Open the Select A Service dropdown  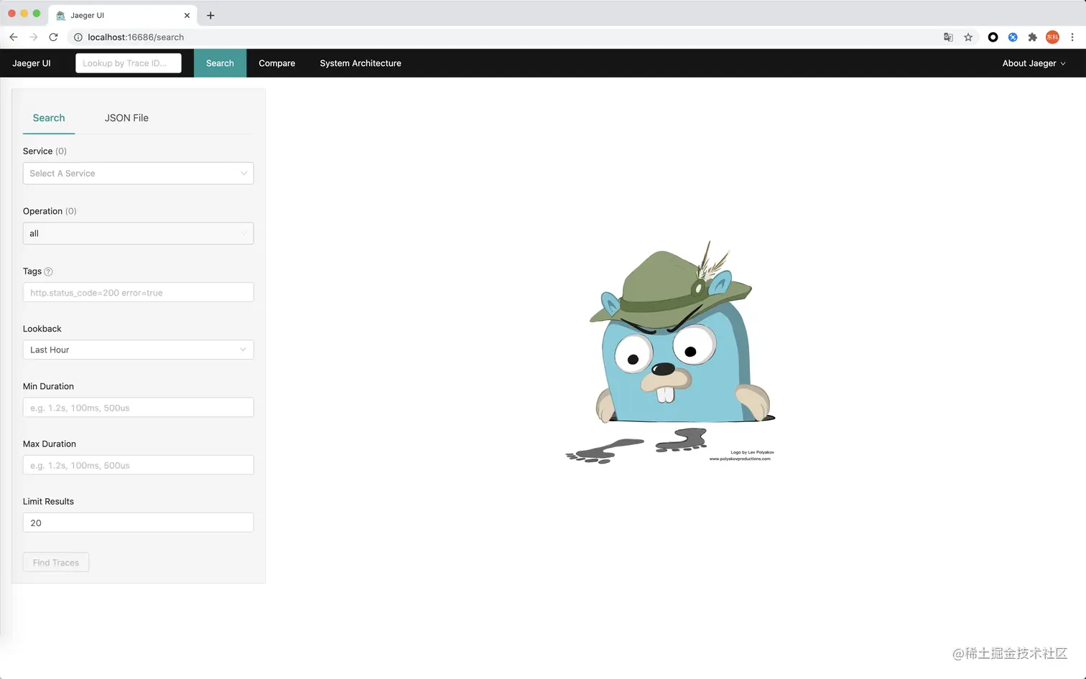[138, 173]
